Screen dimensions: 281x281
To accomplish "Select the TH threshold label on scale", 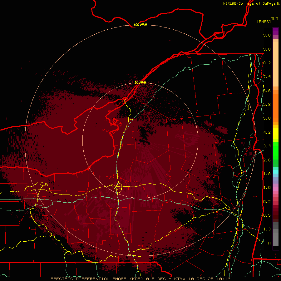I will [268, 243].
